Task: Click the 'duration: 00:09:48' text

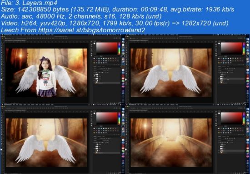Action: (140, 10)
